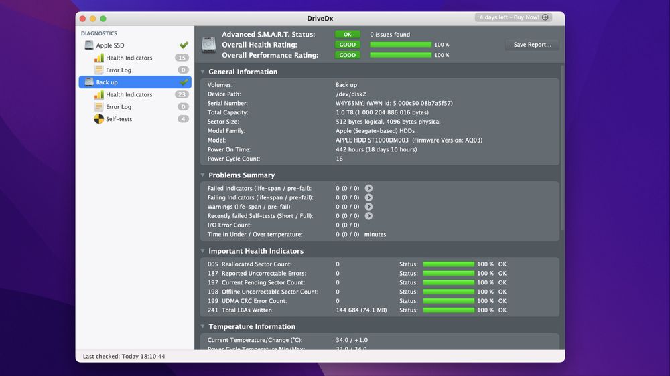The width and height of the screenshot is (670, 376).
Task: Click arrow icon in Buy Now button
Action: pos(545,17)
